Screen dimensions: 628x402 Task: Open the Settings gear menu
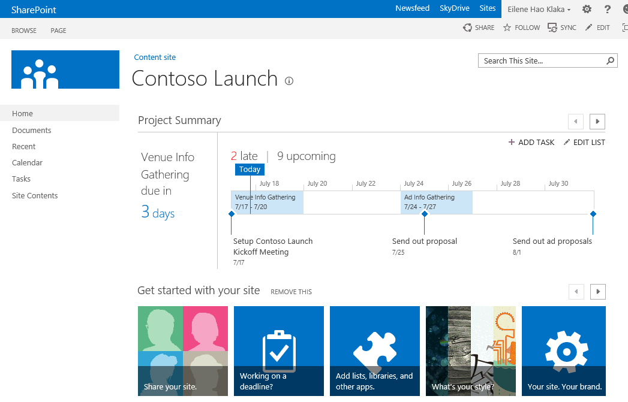tap(587, 9)
